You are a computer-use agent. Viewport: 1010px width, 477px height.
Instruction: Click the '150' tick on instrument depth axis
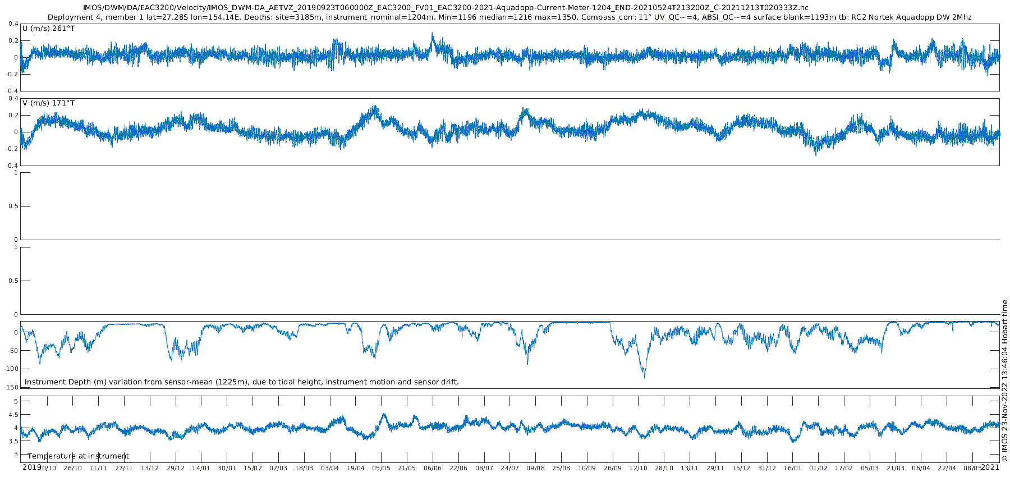12,388
